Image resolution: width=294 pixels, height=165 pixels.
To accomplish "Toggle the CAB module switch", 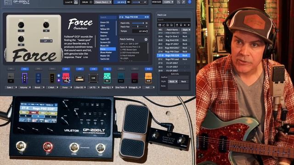I will tap(93, 69).
